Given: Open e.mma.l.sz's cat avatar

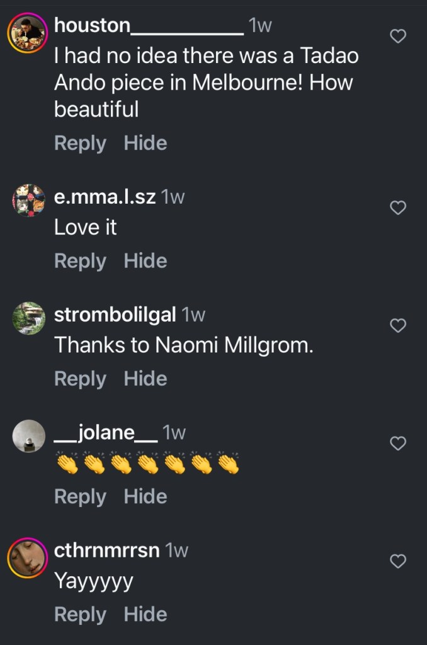Looking at the screenshot, I should [x=29, y=200].
